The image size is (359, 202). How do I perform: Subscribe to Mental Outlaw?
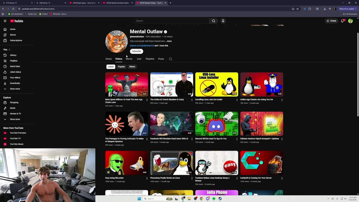click(x=137, y=51)
